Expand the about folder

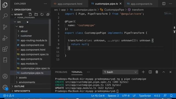pos(30,31)
